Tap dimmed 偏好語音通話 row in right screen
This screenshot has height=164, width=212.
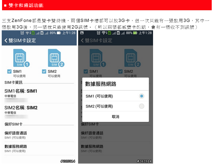point(116,135)
